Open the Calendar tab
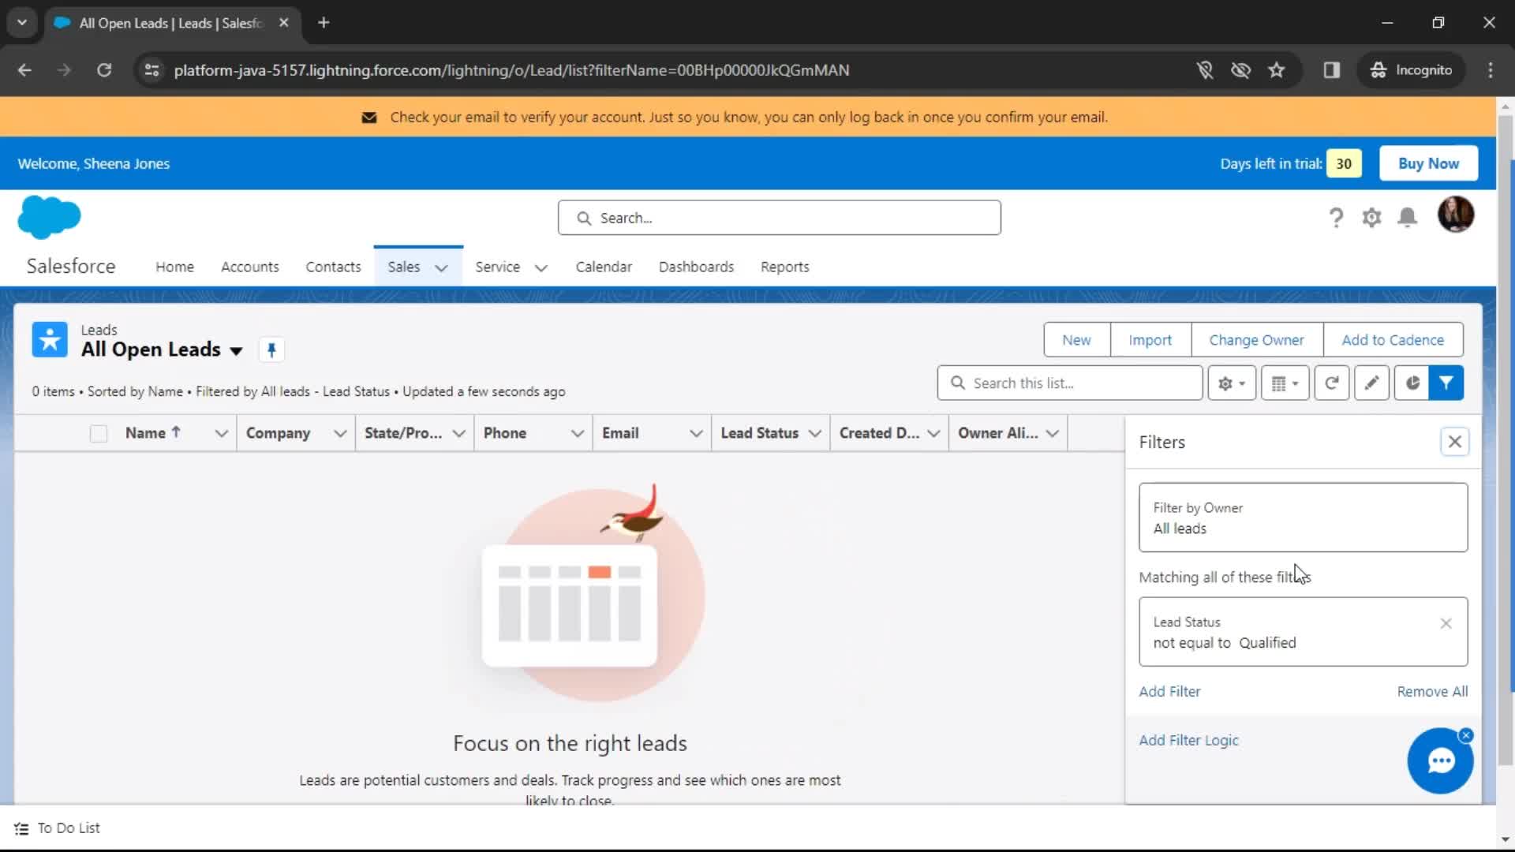Screen dimensions: 1515x852 point(604,267)
